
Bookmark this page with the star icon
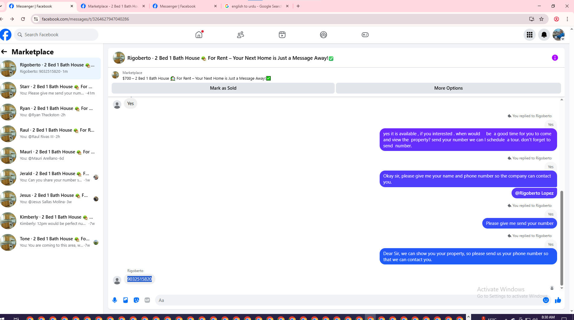point(541,19)
